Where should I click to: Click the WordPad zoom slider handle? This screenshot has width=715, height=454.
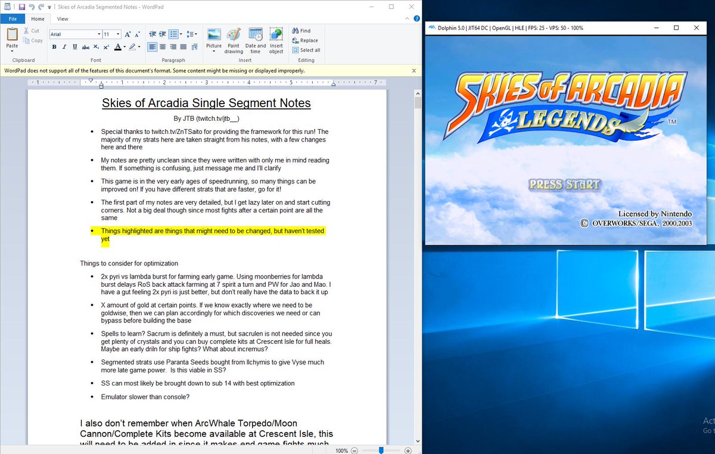coord(381,450)
